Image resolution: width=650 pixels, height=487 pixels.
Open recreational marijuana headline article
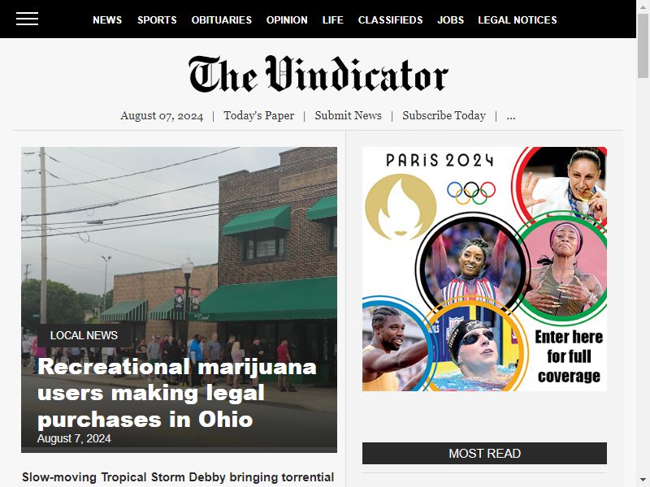177,393
